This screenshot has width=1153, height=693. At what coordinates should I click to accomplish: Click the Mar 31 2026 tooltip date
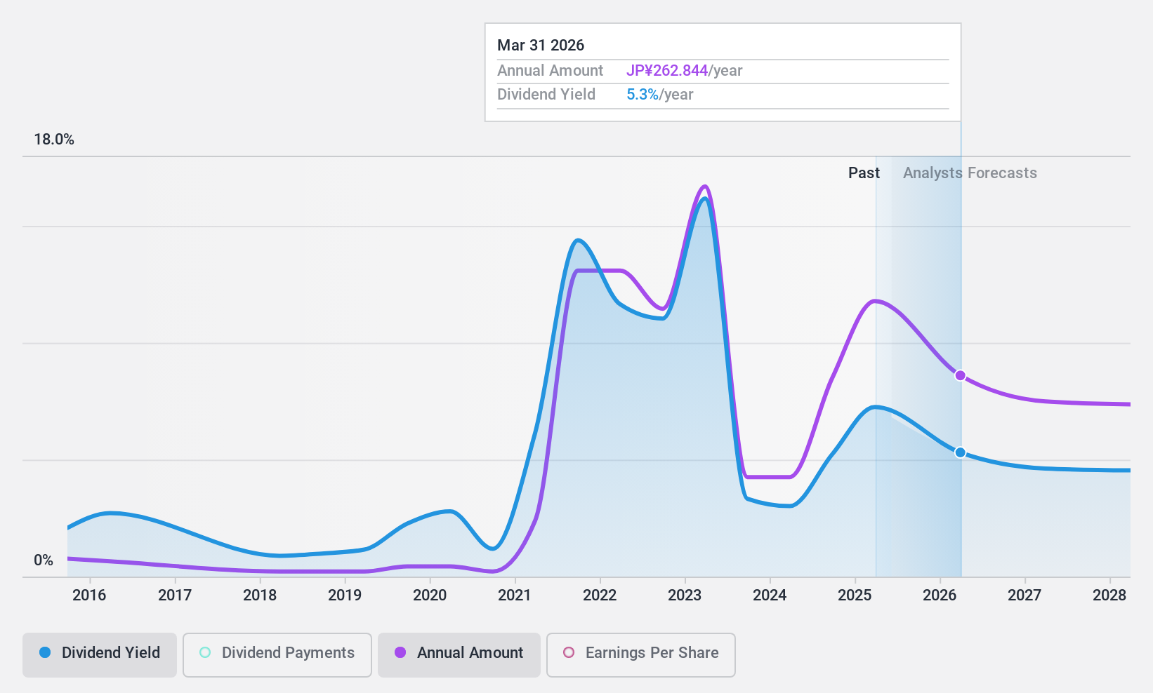click(541, 46)
